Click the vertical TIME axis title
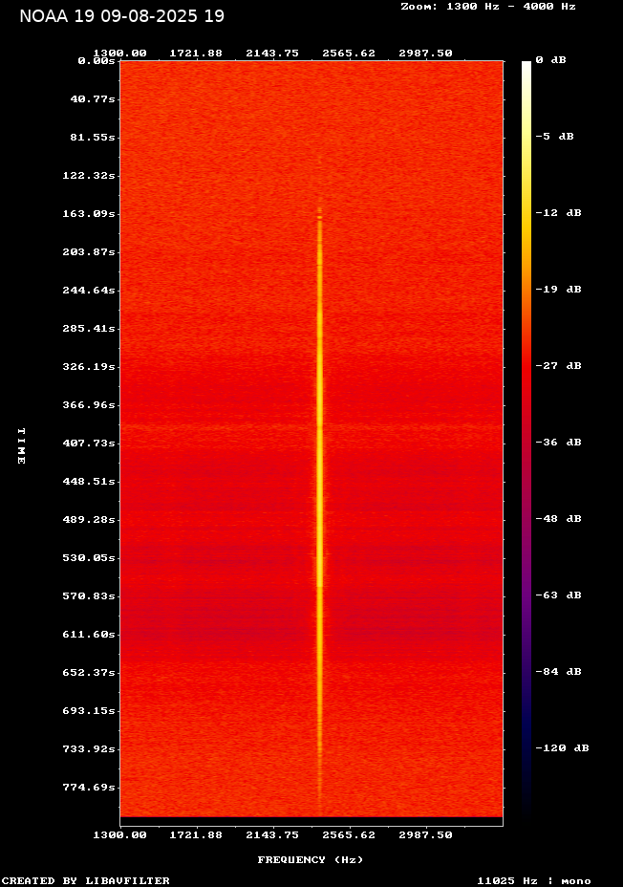This screenshot has width=623, height=887. (21, 446)
